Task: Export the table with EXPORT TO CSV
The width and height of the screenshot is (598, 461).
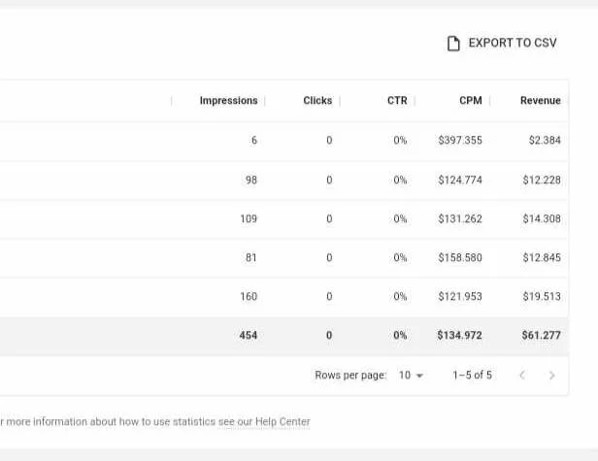Action: 502,43
